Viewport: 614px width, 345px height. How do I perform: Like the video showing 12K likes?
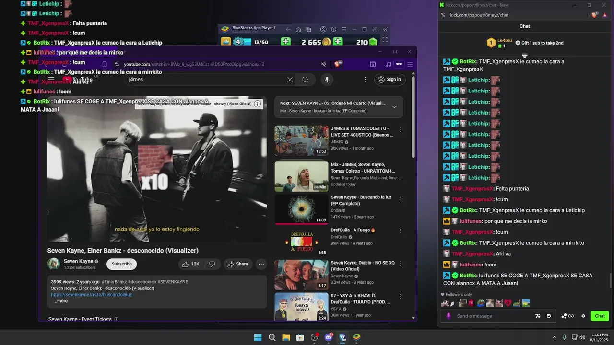coord(190,264)
